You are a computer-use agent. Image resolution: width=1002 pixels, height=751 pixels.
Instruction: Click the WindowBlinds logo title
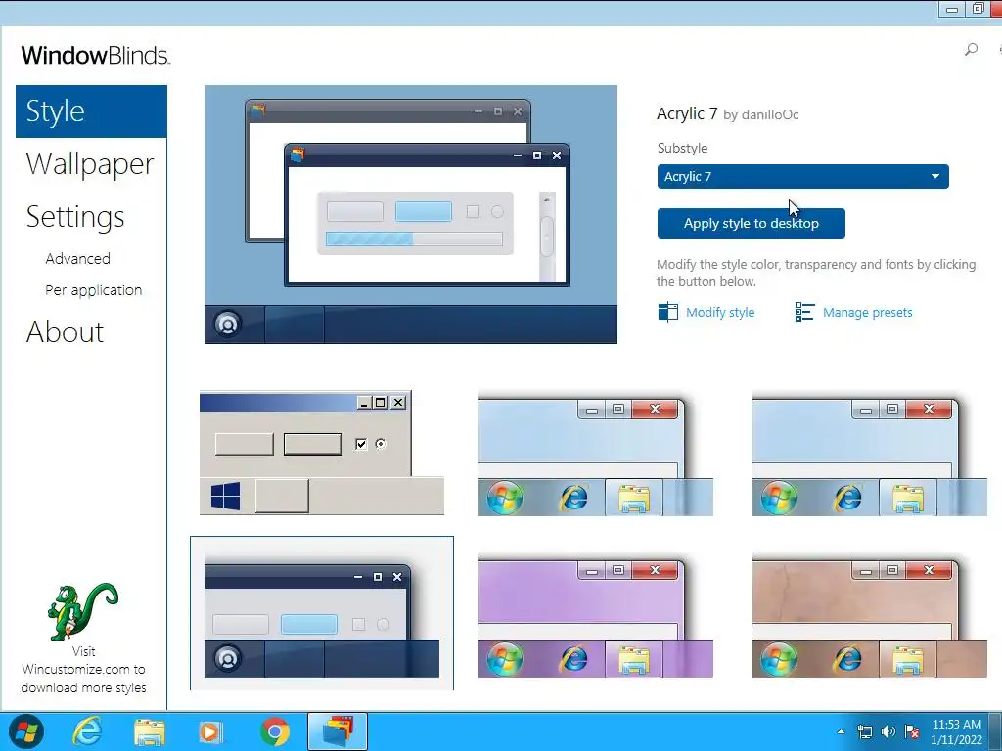[95, 55]
